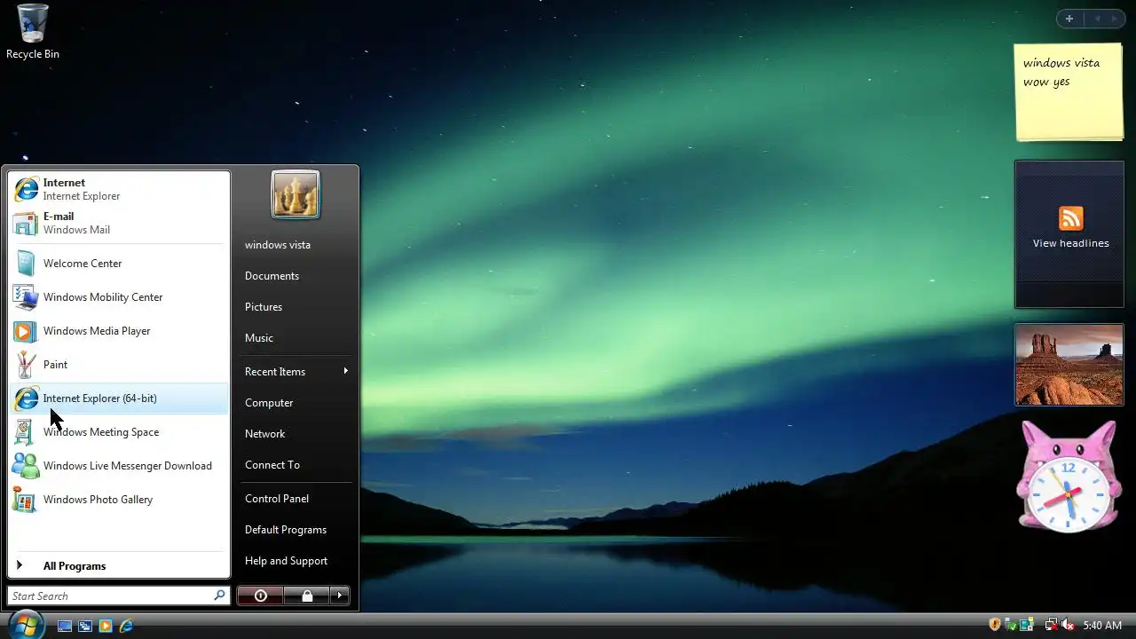The height and width of the screenshot is (639, 1136).
Task: Click the Windows Start orb
Action: [26, 625]
